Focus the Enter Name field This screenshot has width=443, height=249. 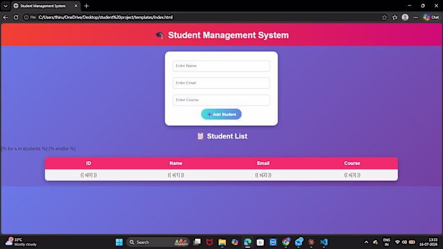(221, 66)
